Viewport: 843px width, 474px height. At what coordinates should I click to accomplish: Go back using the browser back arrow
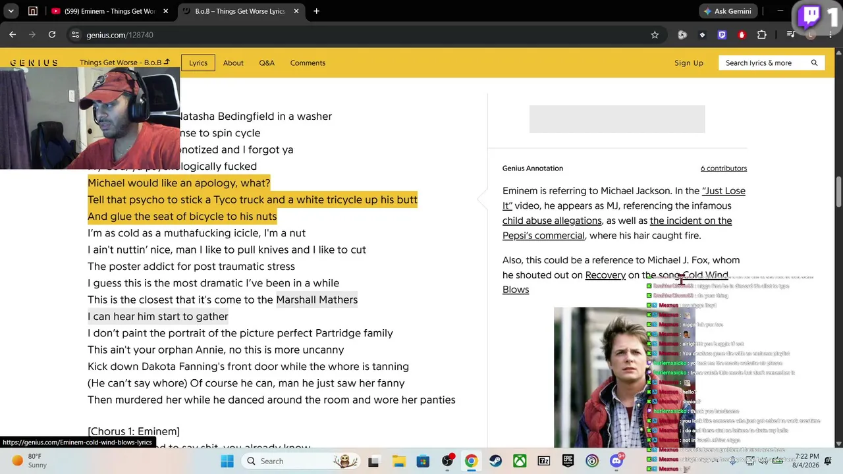(13, 35)
